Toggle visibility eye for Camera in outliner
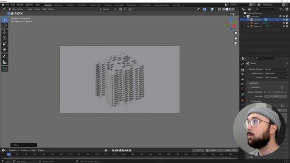This screenshot has height=163, width=290. (x=284, y=20)
